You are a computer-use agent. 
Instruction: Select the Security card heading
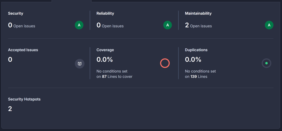tap(16, 13)
